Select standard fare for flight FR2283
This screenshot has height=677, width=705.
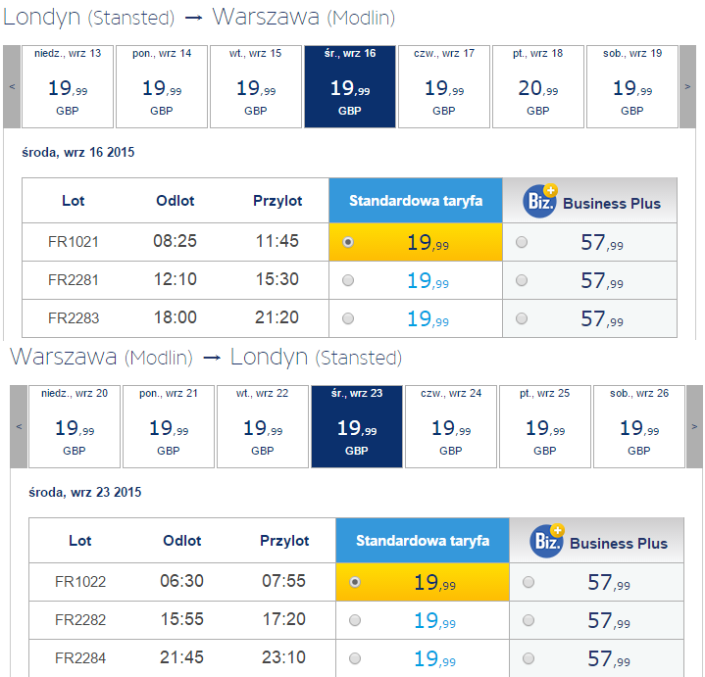348,318
